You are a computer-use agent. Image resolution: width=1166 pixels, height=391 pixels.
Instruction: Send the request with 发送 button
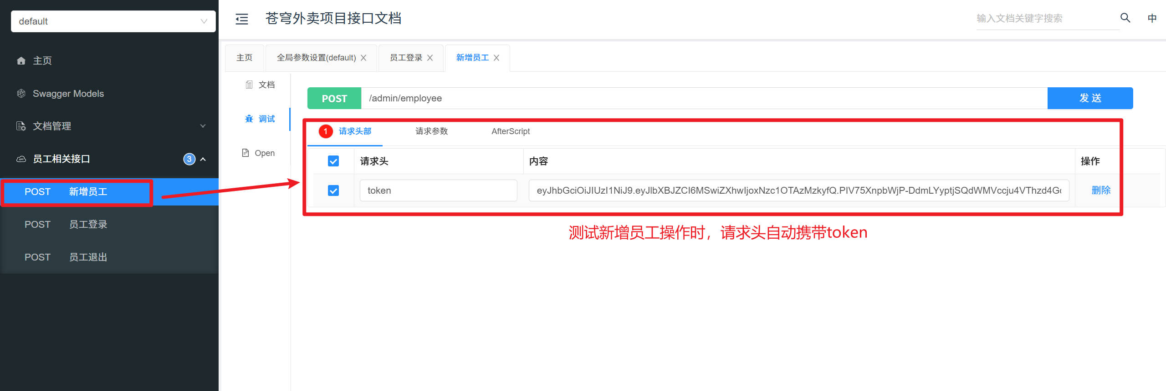point(1090,98)
